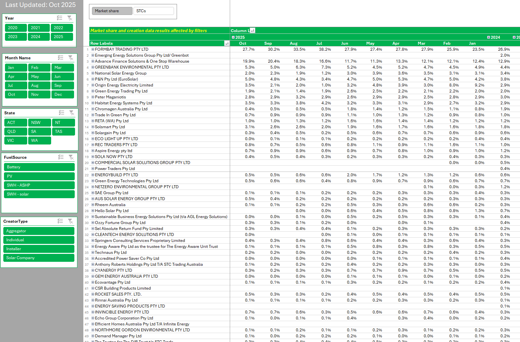Click the P&N Pty Ltd (EuroSolar) row label
Screen dimensions: 520x342
(117, 79)
